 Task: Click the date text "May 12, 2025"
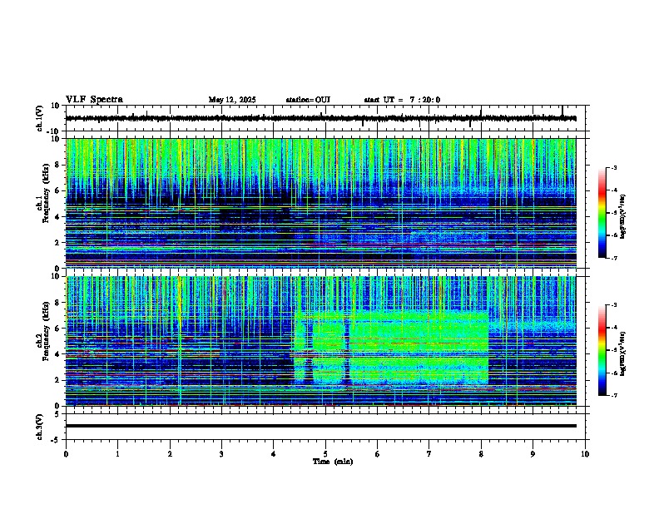click(232, 100)
